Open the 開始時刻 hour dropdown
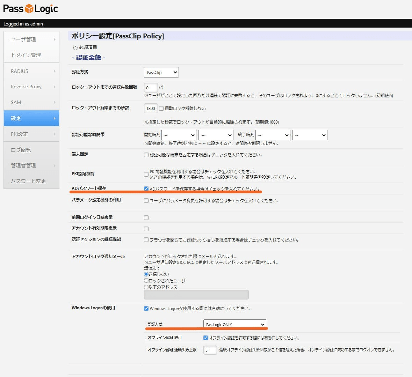Viewport: 412px width, 377px height. (179, 135)
